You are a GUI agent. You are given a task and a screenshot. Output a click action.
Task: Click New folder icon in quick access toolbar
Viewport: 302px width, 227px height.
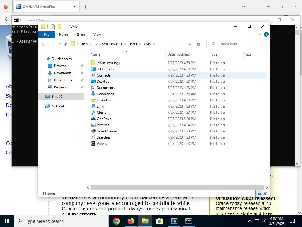point(59,26)
